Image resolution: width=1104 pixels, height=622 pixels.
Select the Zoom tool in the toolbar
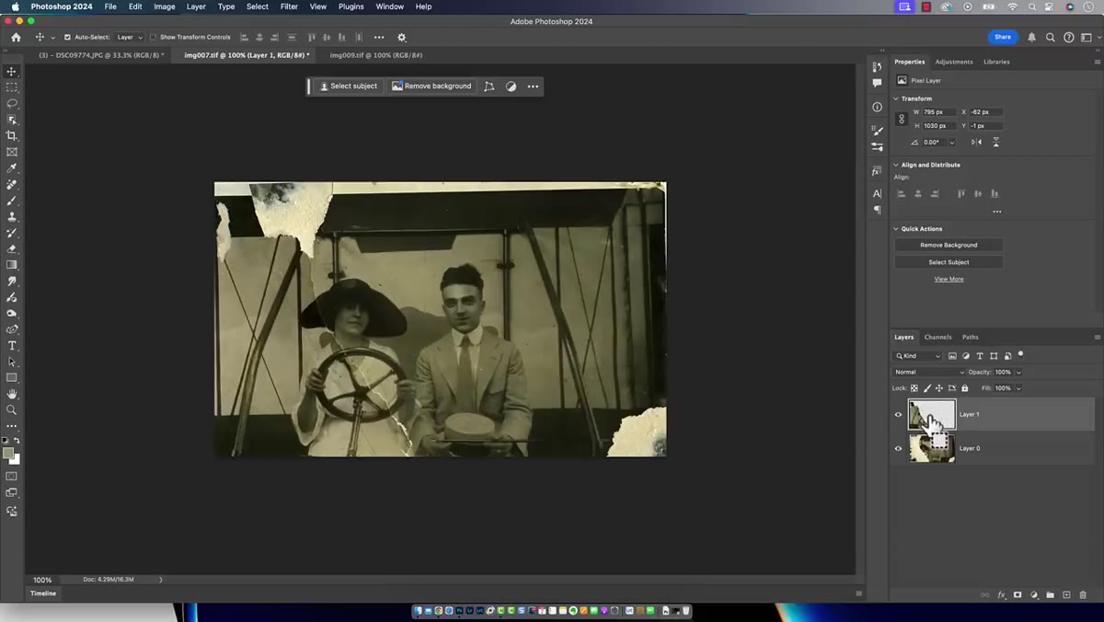click(x=12, y=410)
